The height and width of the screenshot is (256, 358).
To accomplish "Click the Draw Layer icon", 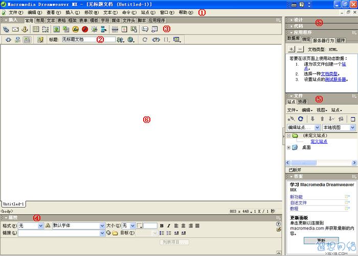I will click(45, 29).
